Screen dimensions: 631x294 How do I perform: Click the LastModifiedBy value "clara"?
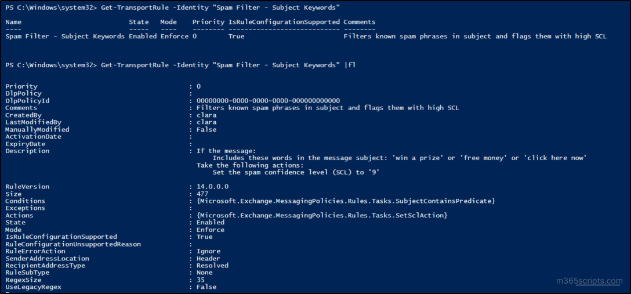[x=206, y=122]
